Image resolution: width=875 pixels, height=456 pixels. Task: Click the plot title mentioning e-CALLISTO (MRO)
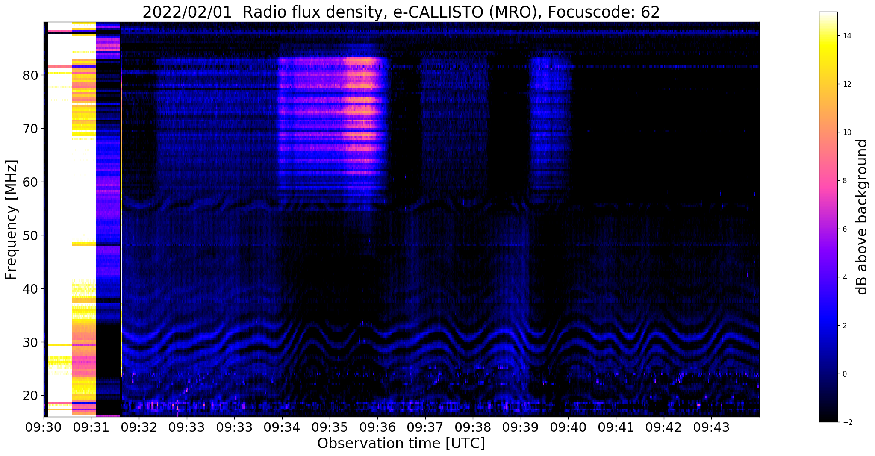(x=401, y=12)
